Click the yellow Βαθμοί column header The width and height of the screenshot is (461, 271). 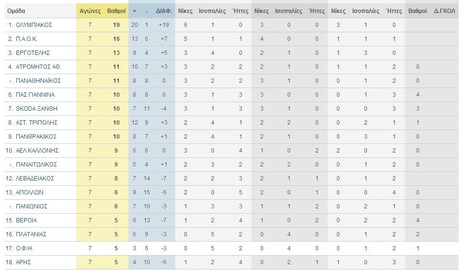pos(116,11)
